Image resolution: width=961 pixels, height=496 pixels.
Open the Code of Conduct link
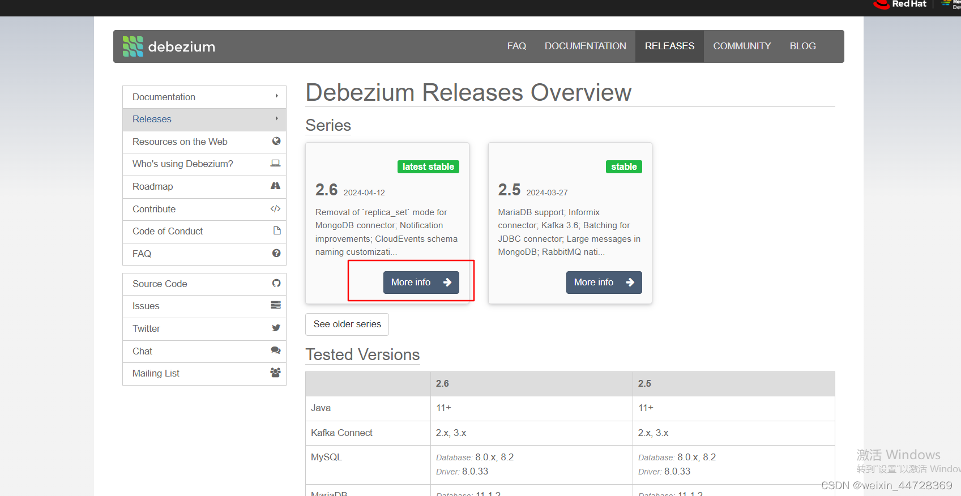[x=204, y=232]
